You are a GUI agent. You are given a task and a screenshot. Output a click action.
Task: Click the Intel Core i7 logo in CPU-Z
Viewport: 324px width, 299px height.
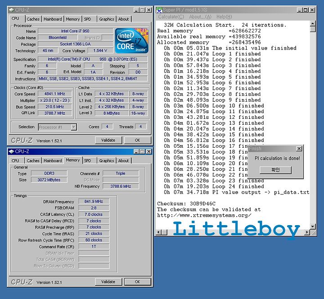[131, 41]
